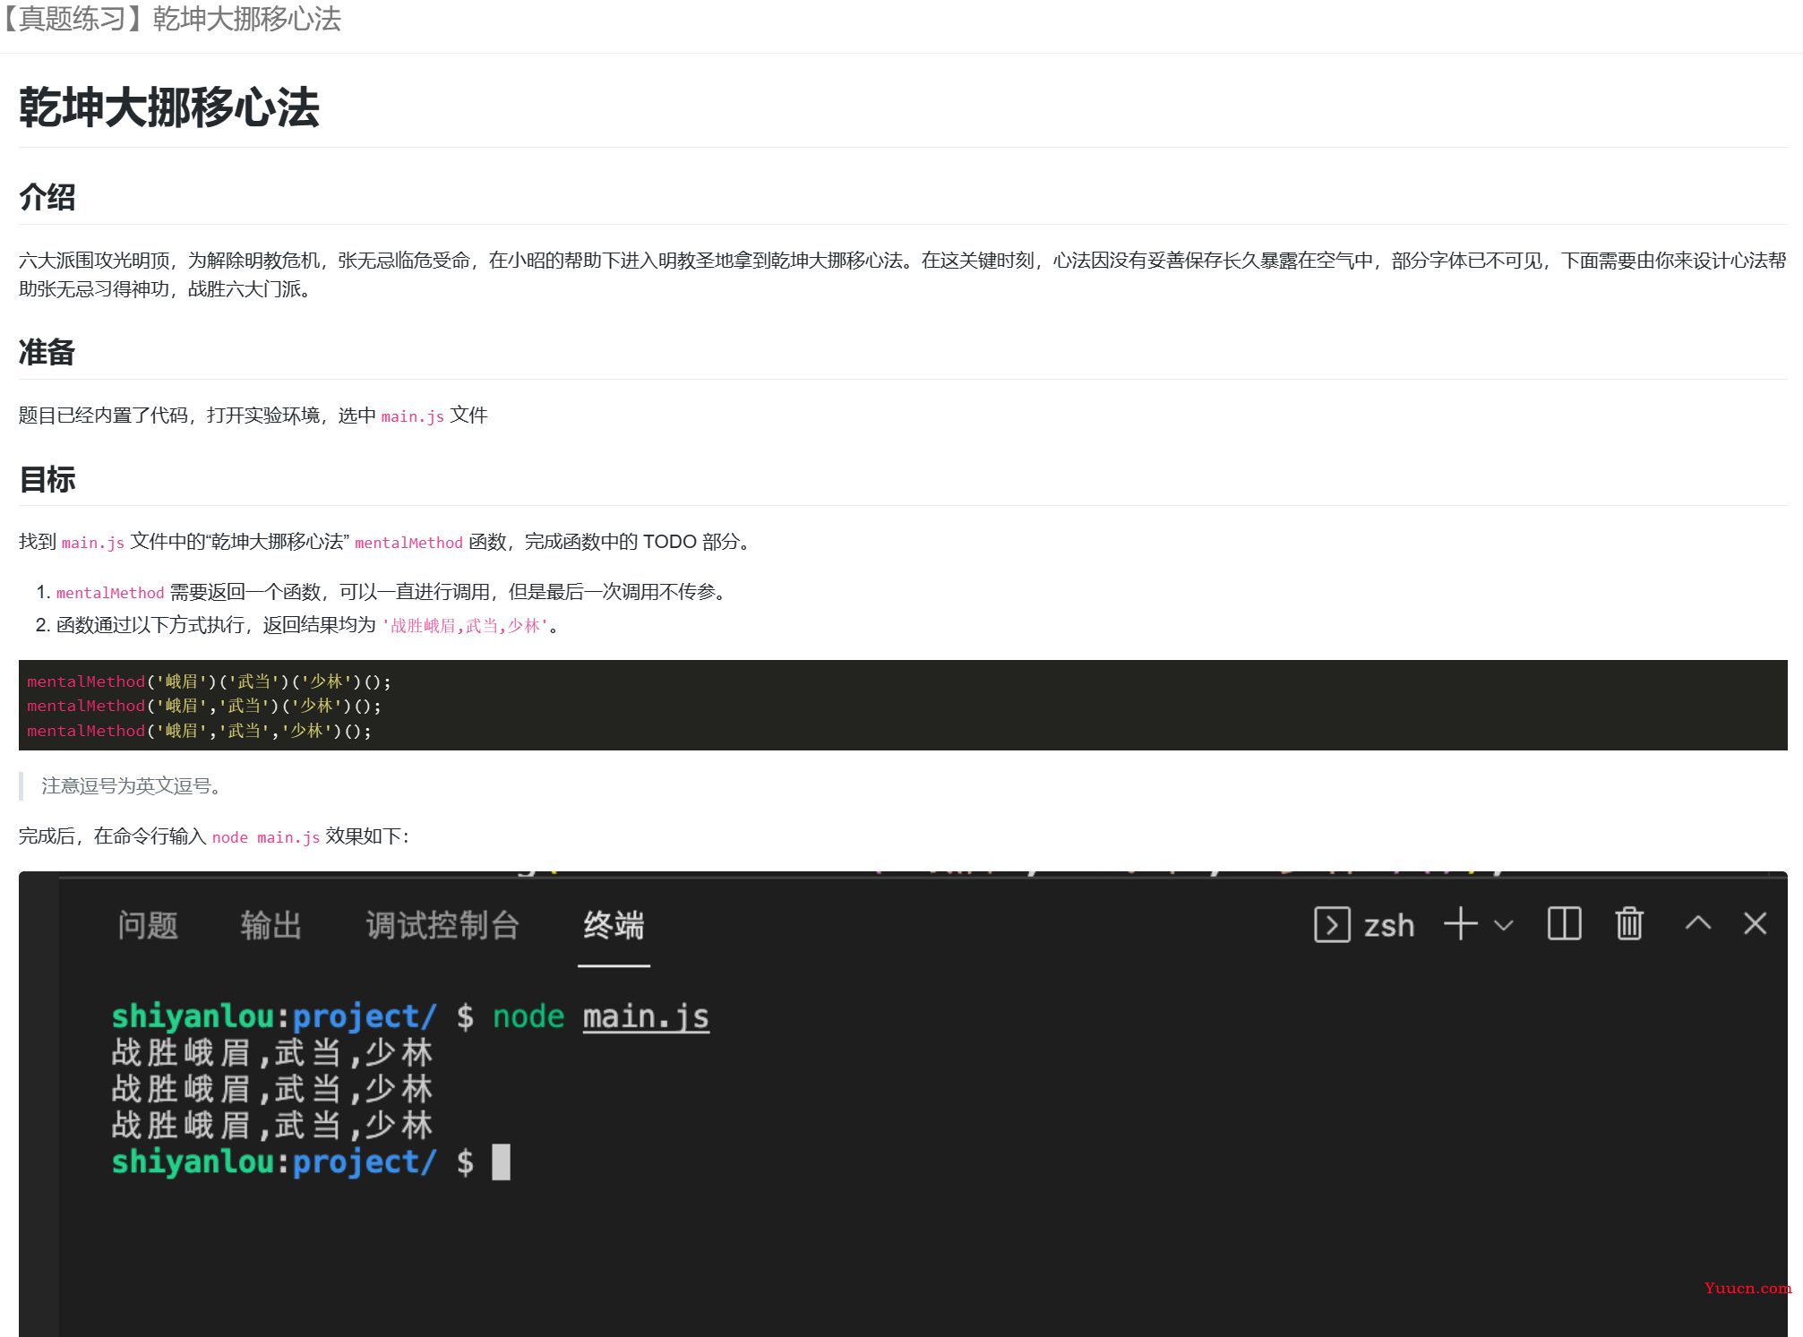Click the page title 乾坤大挪移心法 heading

[169, 107]
